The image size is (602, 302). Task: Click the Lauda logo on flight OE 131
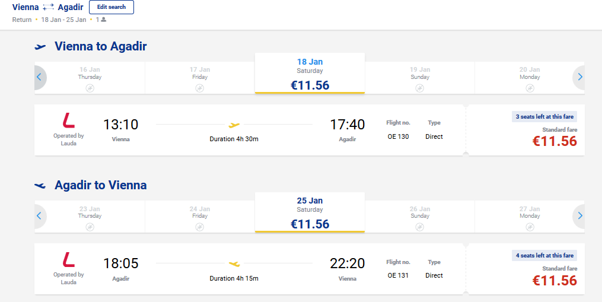coord(69,260)
